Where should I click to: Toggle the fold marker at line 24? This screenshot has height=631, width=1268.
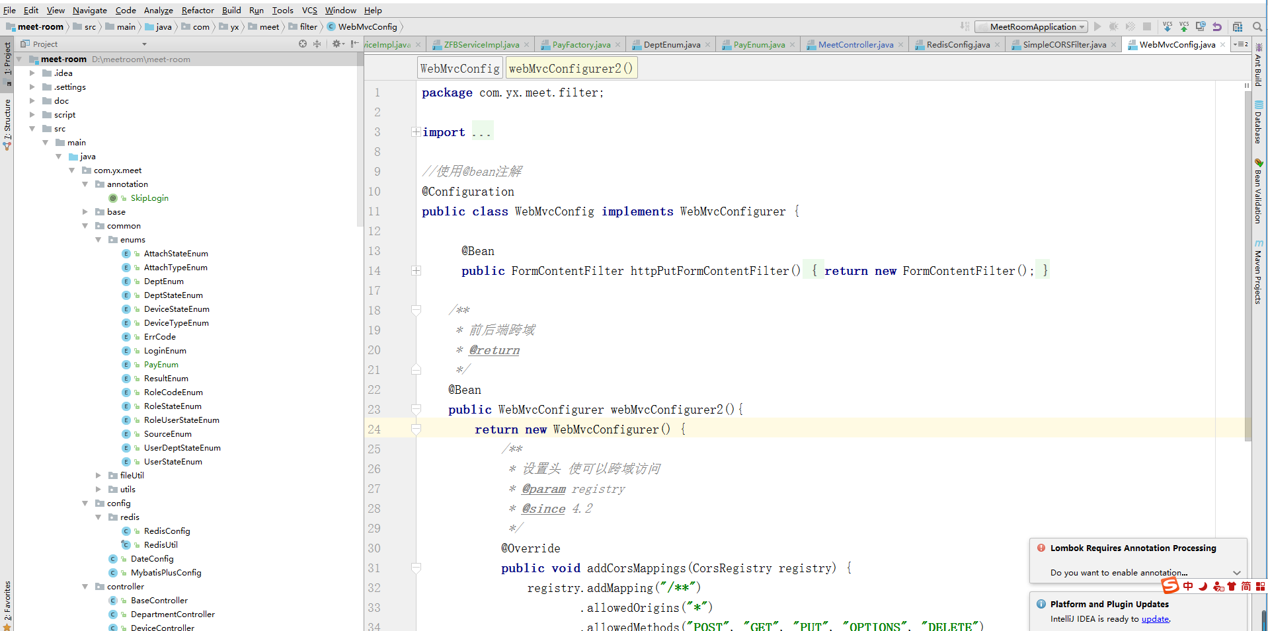coord(416,429)
